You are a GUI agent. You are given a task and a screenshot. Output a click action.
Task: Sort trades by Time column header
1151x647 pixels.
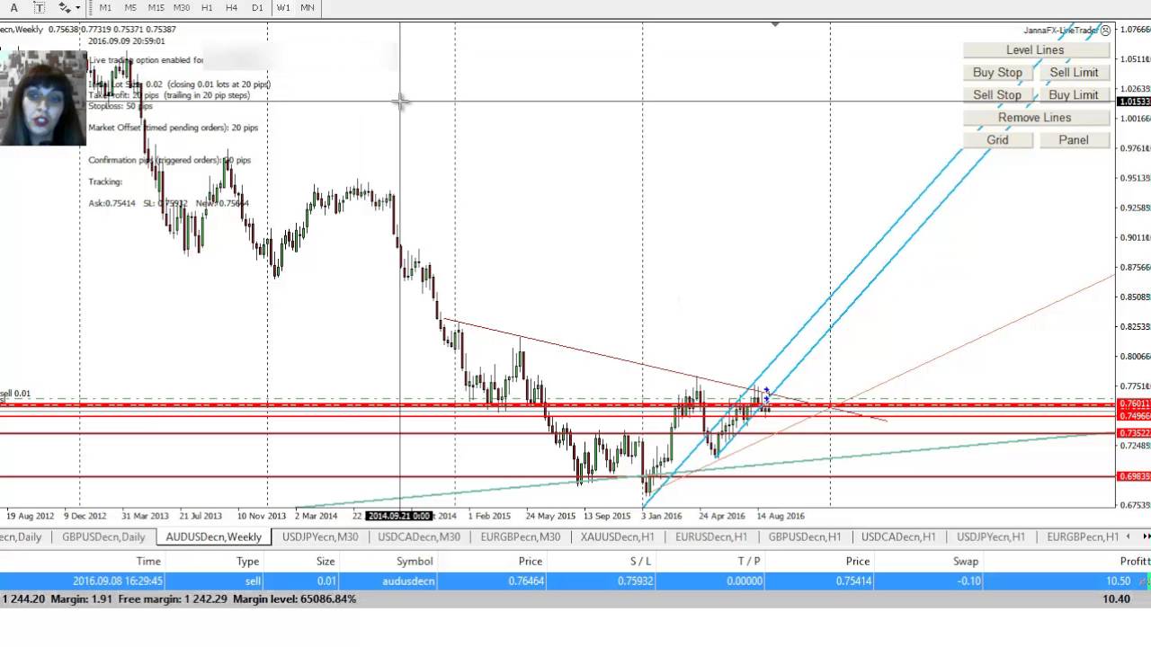(148, 561)
